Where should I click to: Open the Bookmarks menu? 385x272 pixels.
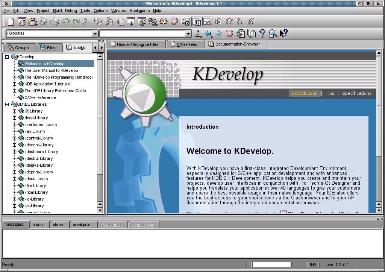tap(139, 11)
